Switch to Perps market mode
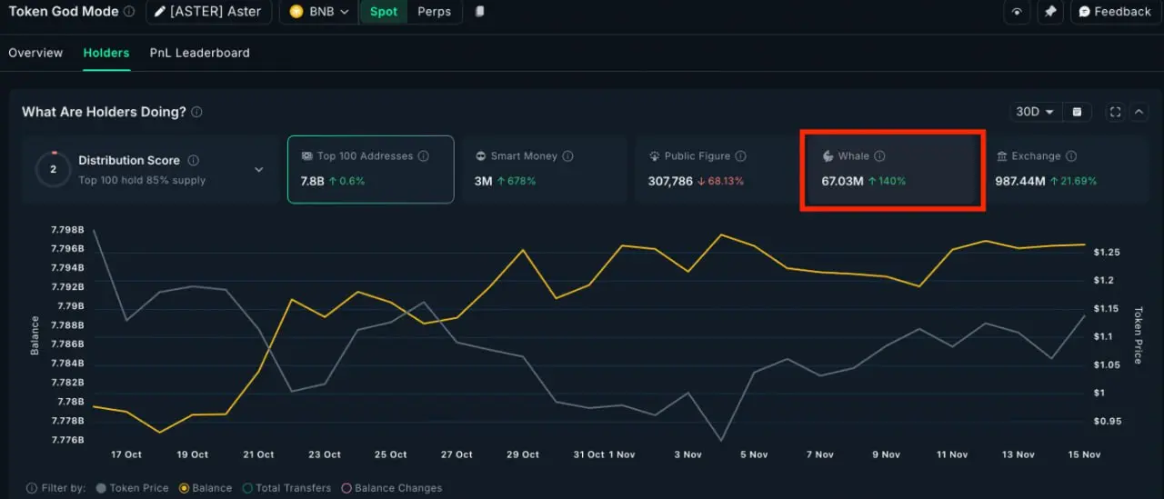This screenshot has width=1164, height=499. 434,12
